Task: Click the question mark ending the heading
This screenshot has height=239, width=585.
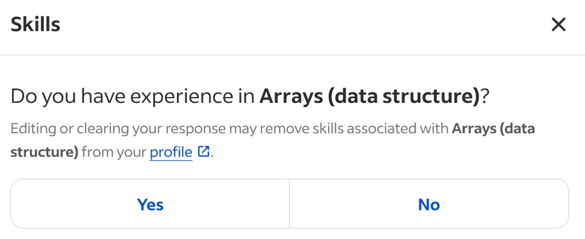Action: (x=484, y=96)
